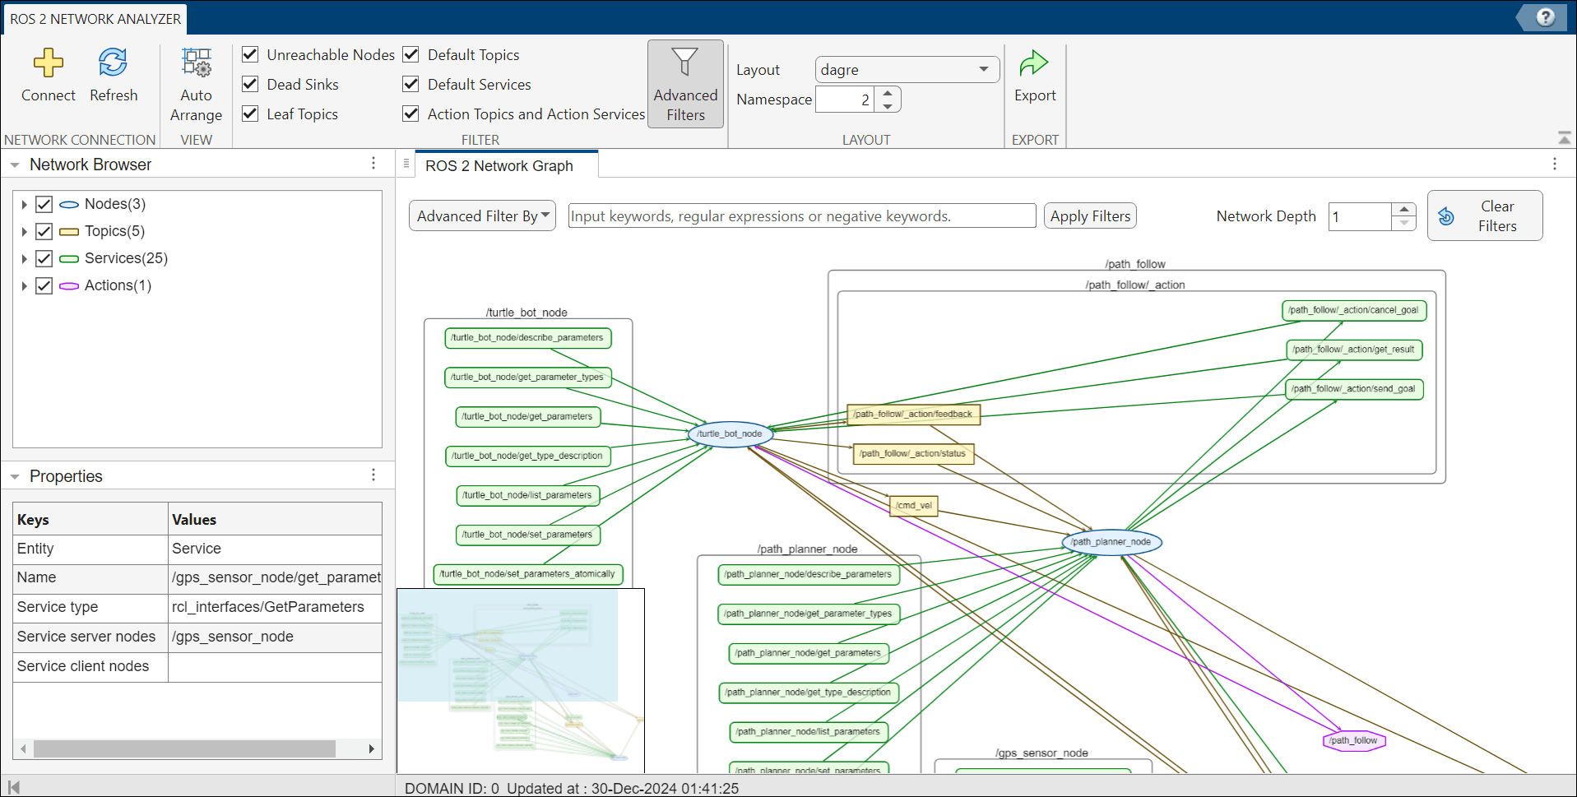1577x797 pixels.
Task: Click the Properties horizontal scrollbar
Action: 184,748
